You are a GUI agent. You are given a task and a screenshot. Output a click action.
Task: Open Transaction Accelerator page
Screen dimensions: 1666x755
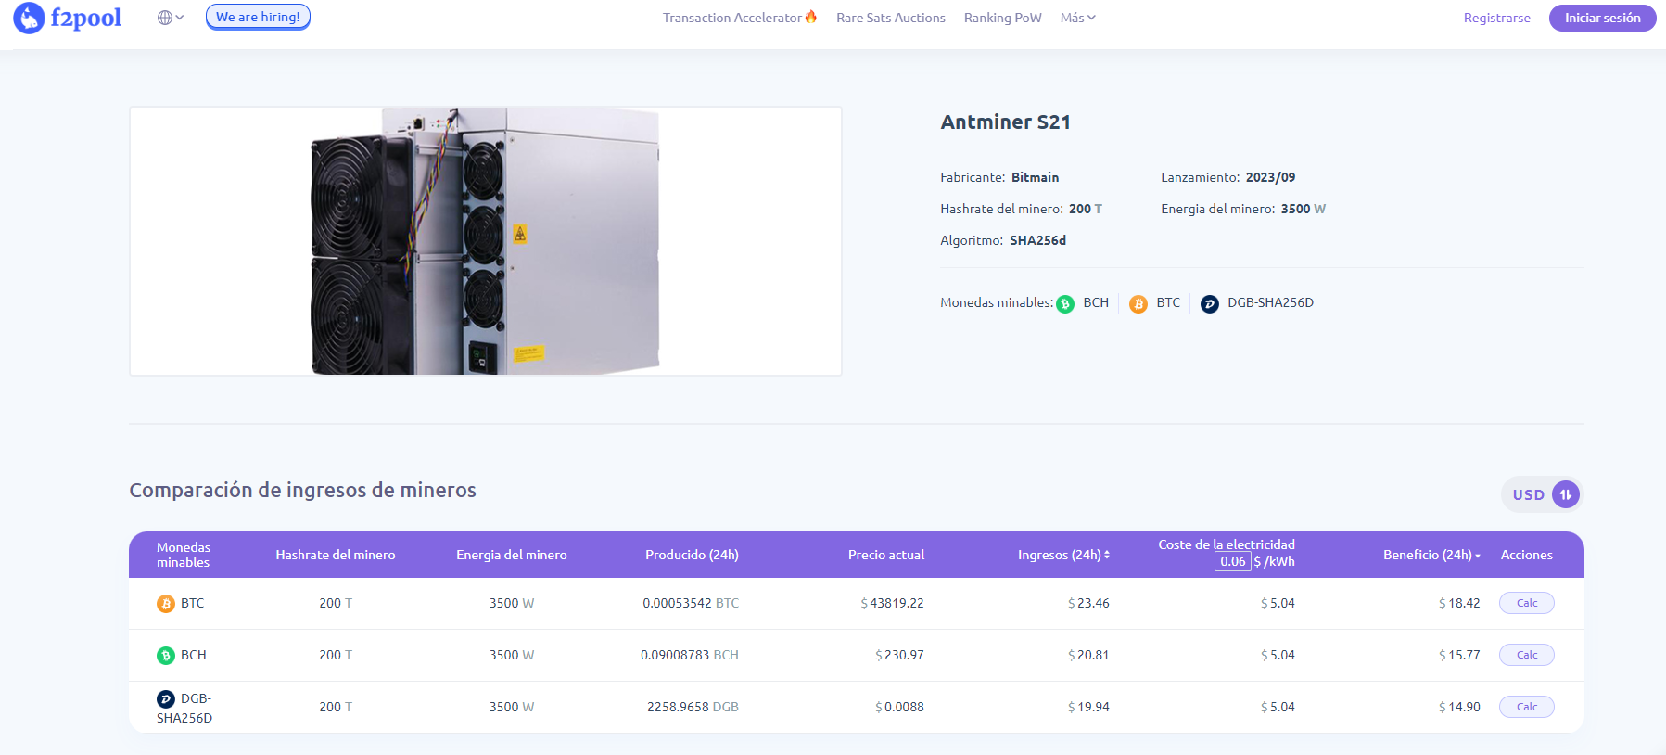point(731,18)
